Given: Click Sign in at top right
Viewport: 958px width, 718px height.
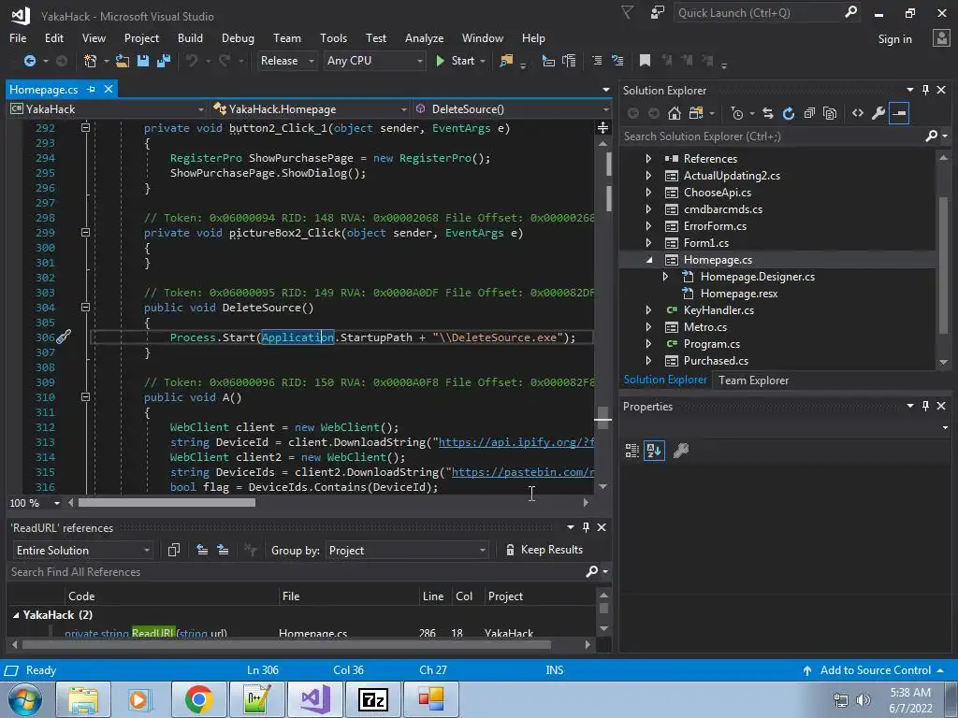Looking at the screenshot, I should [894, 39].
